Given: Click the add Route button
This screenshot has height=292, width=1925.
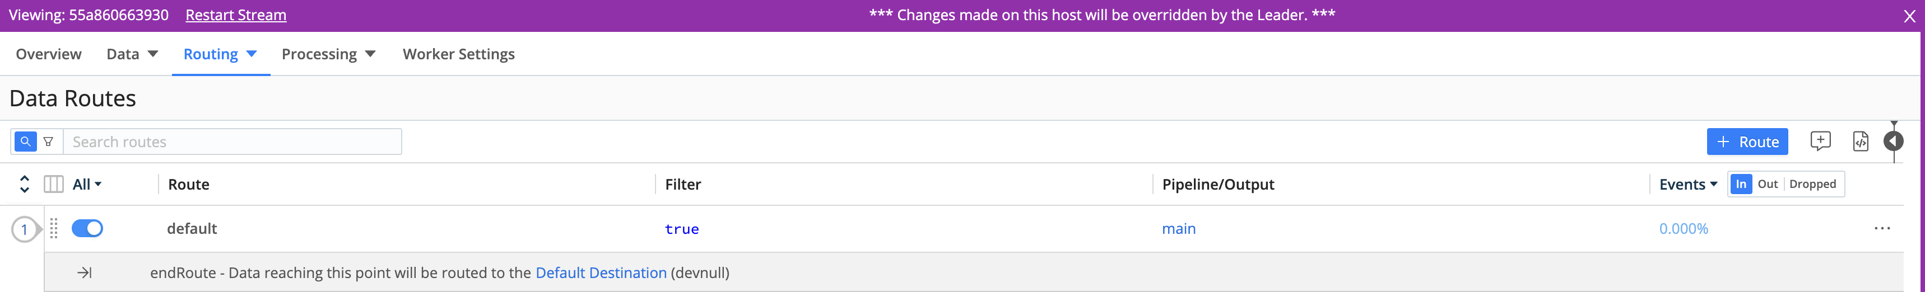Looking at the screenshot, I should click(1746, 141).
